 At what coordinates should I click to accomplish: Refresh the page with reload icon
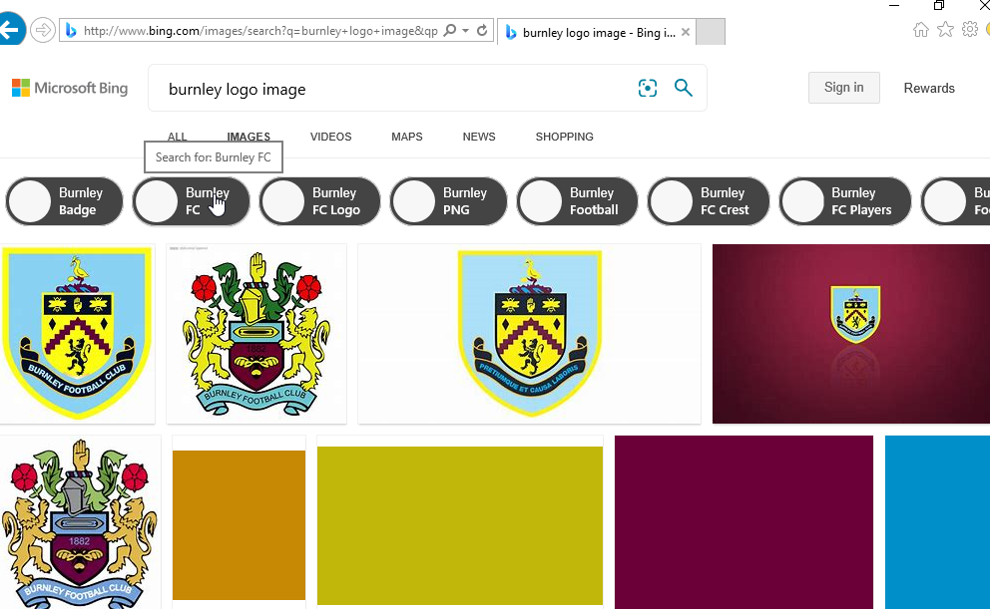point(482,30)
